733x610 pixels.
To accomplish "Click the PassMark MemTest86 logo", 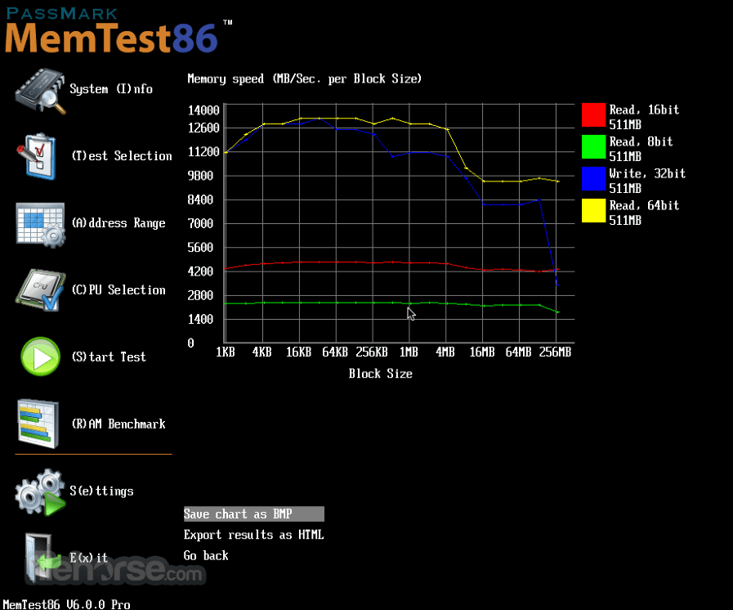I will point(117,30).
